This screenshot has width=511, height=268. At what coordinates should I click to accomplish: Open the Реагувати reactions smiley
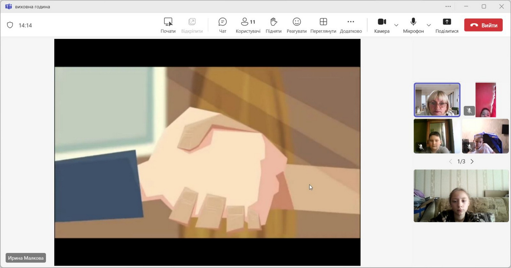click(x=296, y=22)
